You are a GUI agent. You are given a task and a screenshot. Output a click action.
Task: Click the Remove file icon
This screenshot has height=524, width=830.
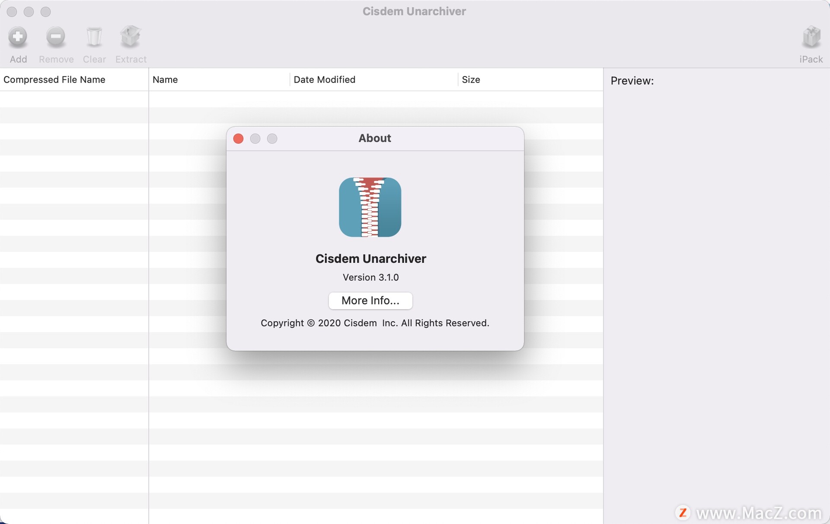click(x=55, y=36)
